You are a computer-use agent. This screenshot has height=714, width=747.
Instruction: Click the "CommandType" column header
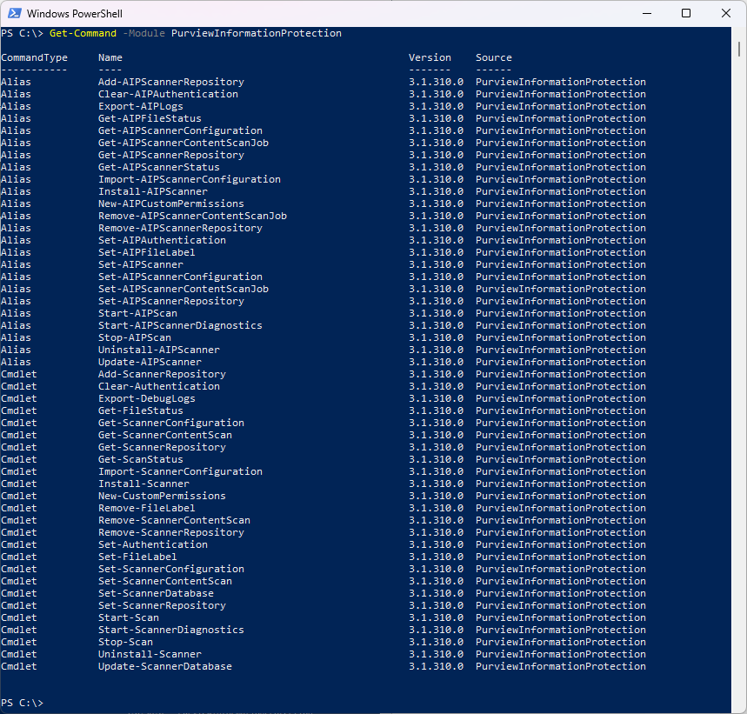tap(34, 57)
